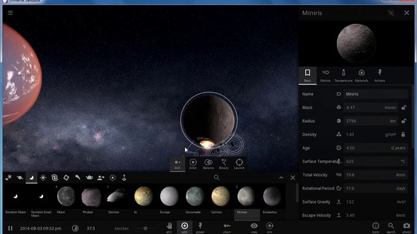Click the icon beside Escape Velocity

click(x=339, y=215)
